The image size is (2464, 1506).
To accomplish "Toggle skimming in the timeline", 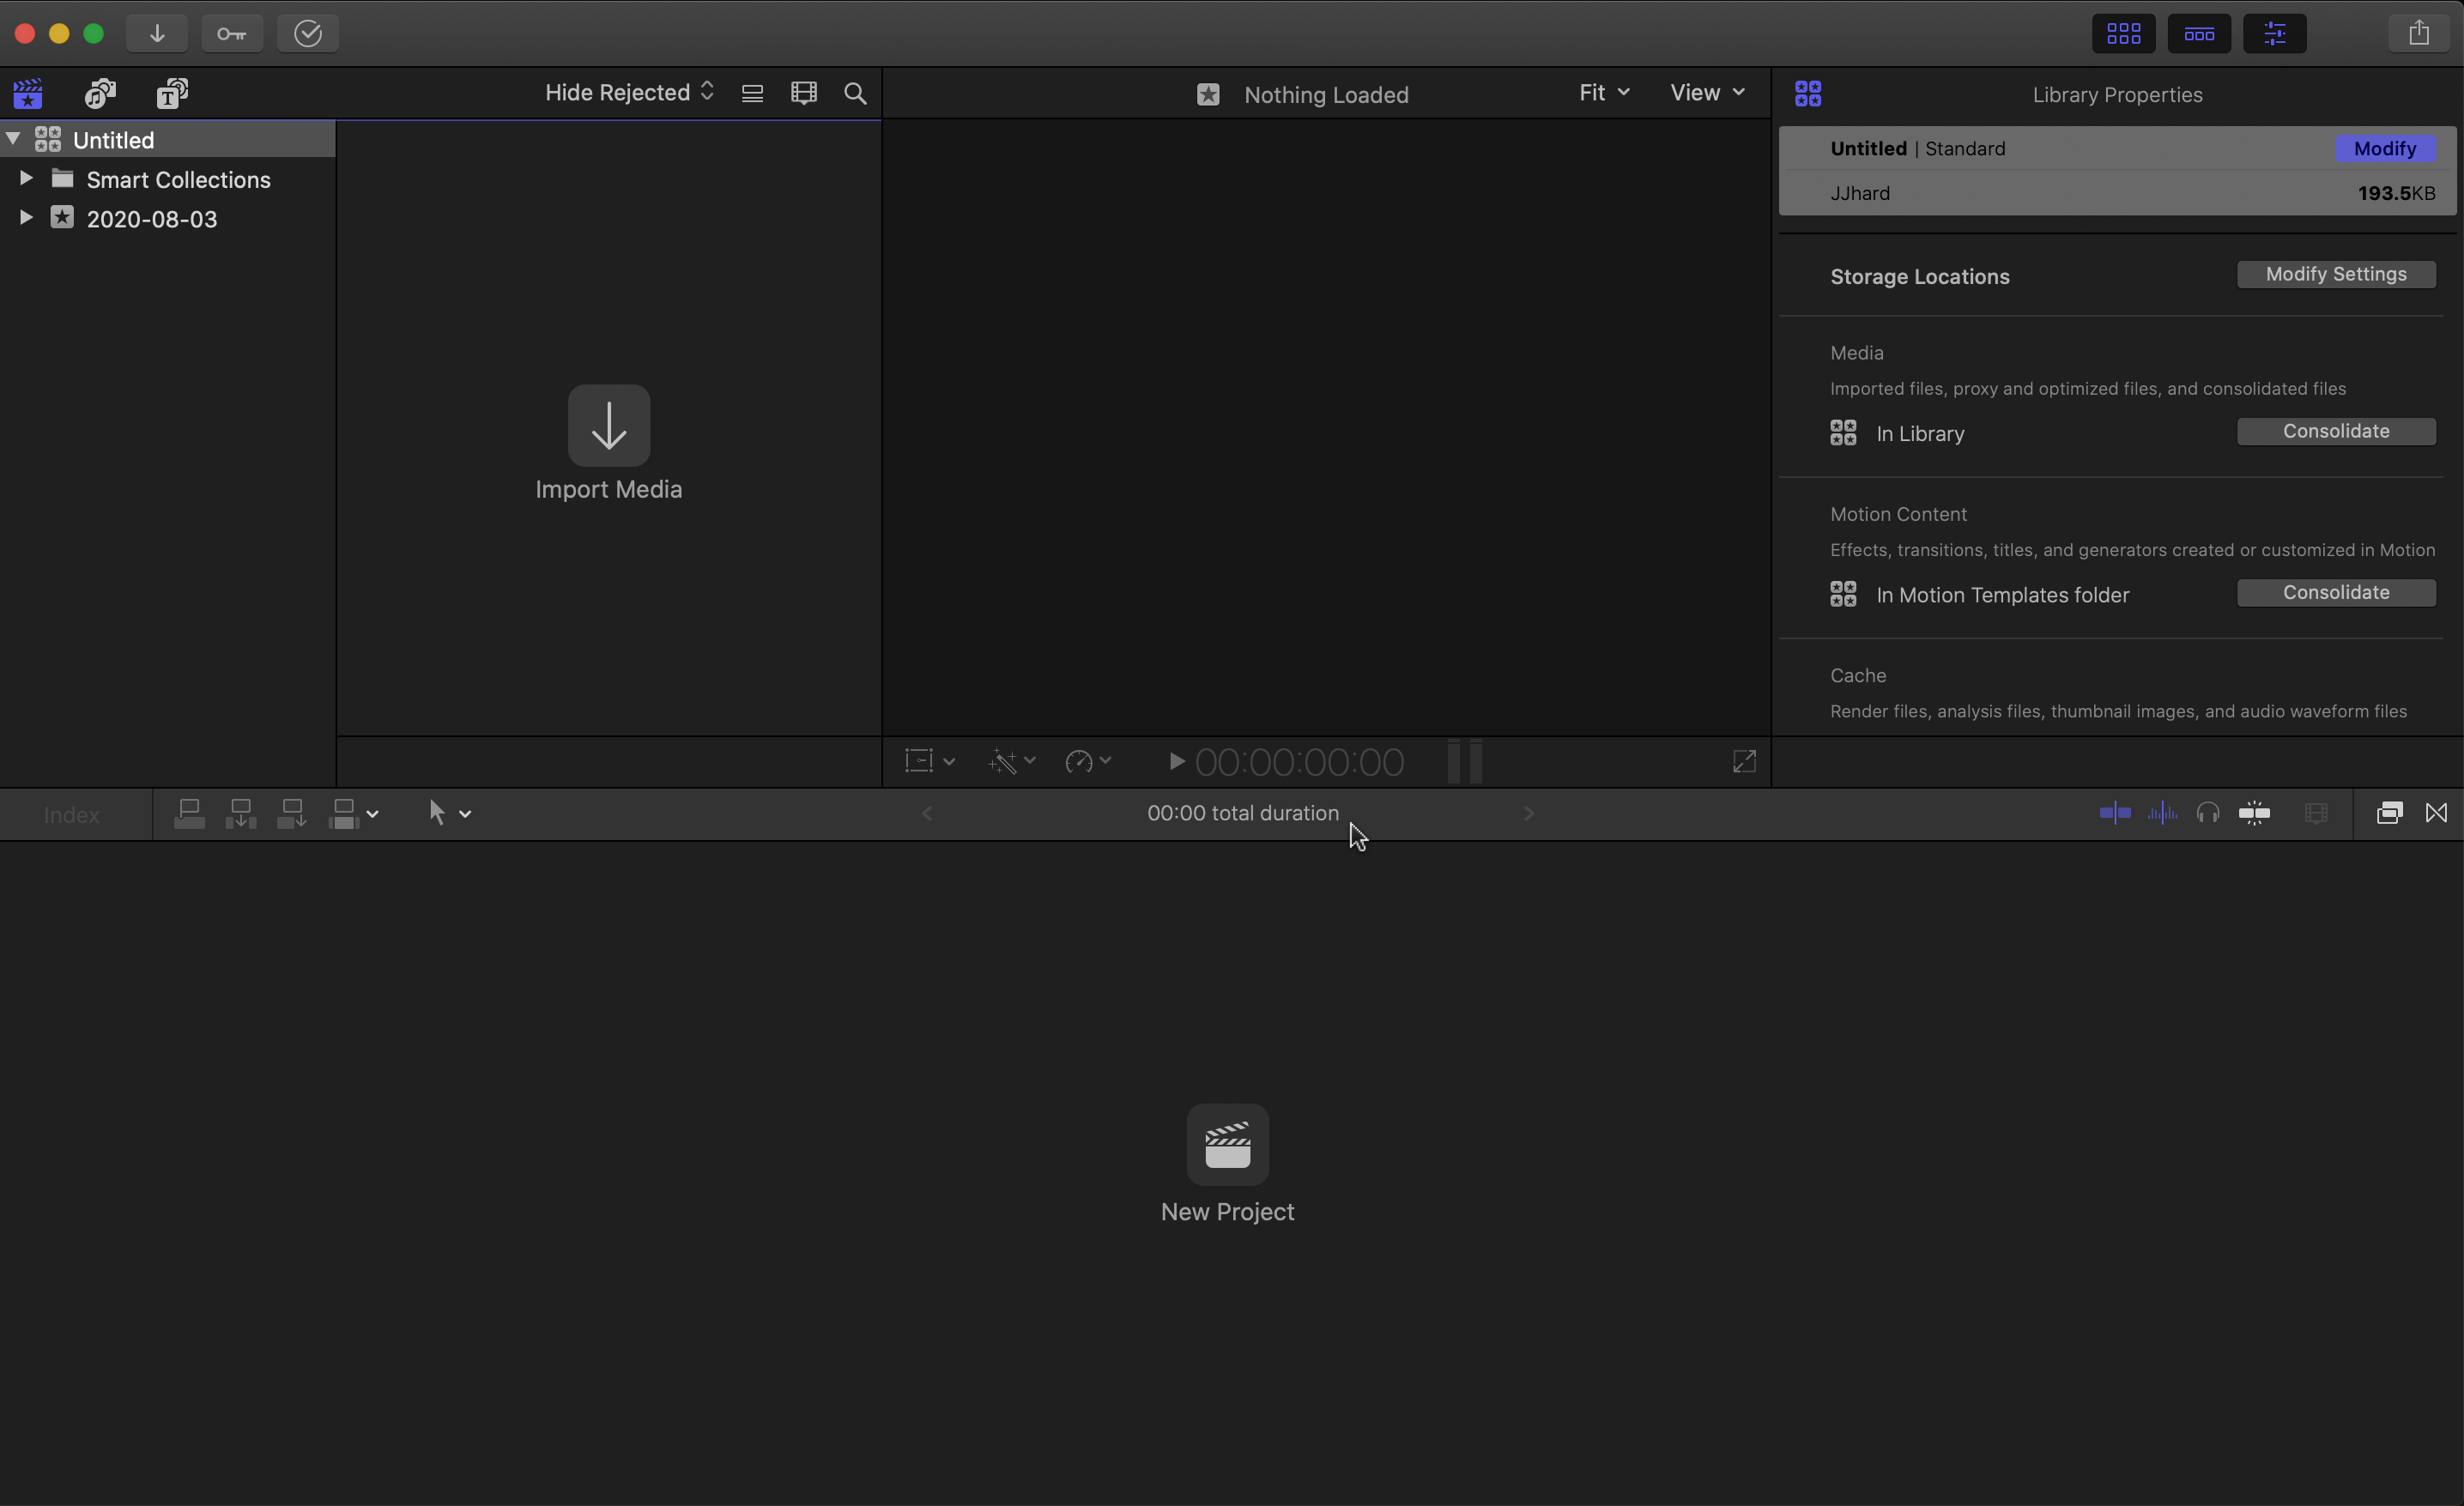I will 2114,813.
